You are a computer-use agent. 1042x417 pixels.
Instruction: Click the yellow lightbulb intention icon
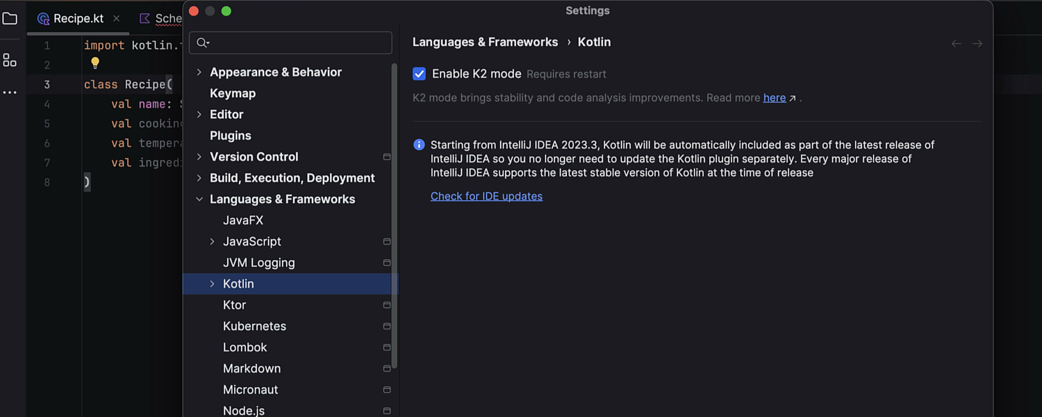[x=95, y=63]
